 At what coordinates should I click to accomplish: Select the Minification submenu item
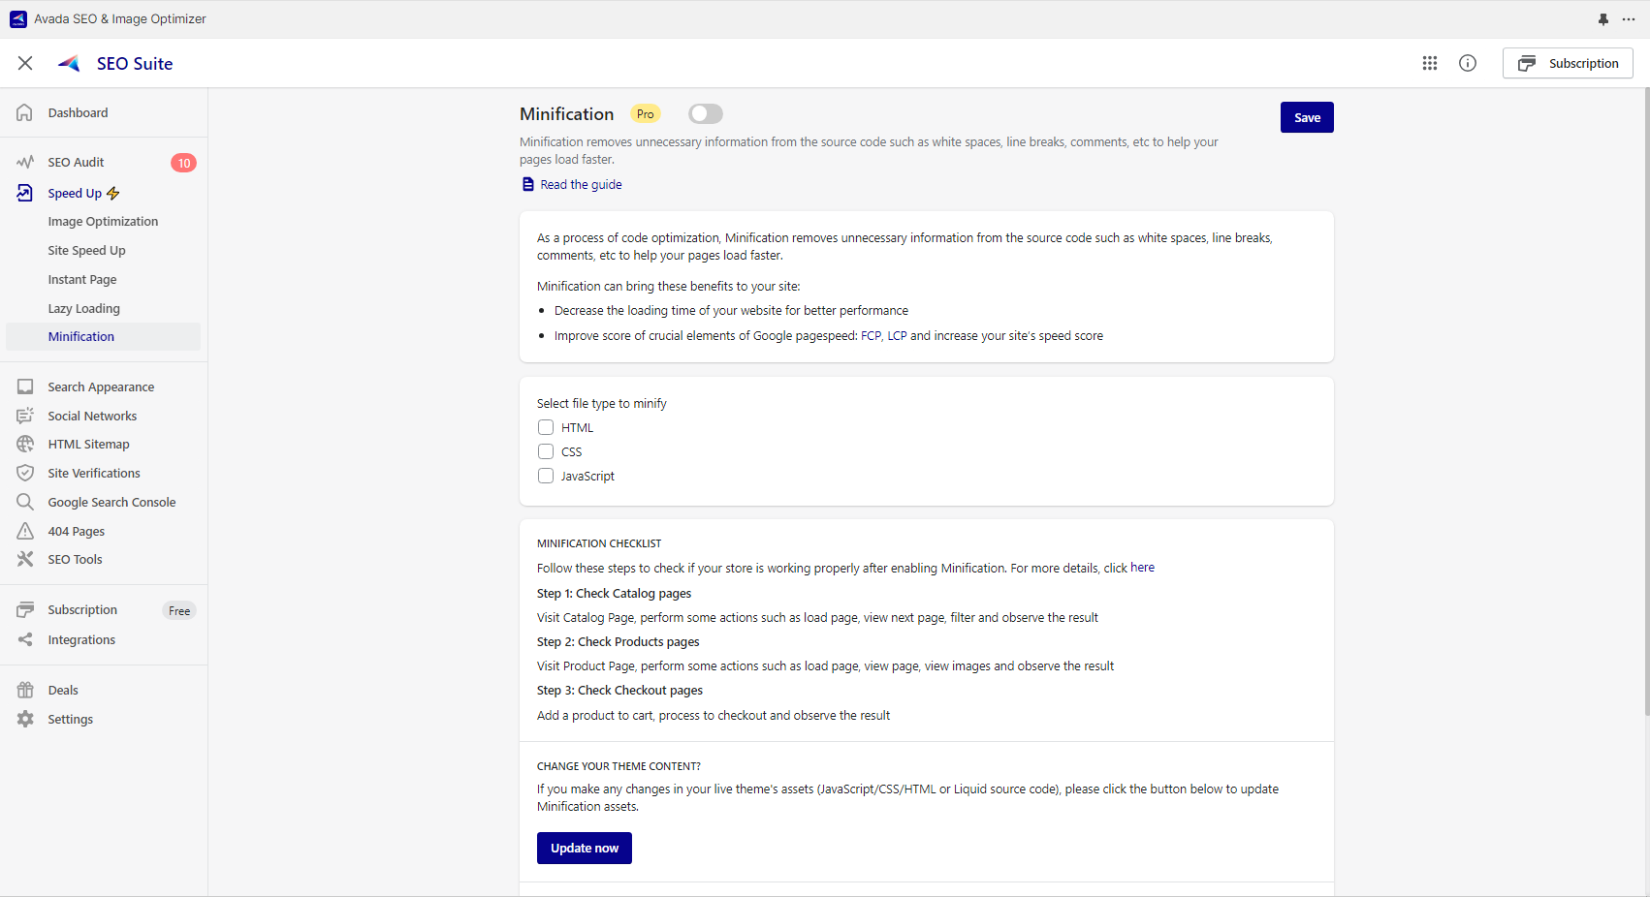(x=104, y=336)
